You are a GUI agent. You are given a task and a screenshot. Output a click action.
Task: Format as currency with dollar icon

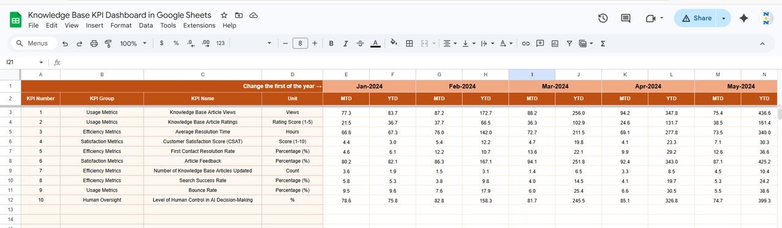coord(161,43)
